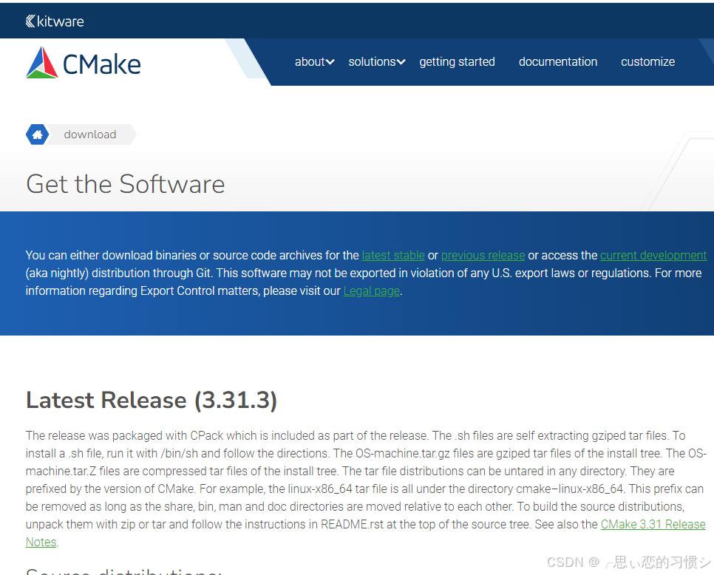
Task: Select the Kitware logo
Action: [x=55, y=21]
